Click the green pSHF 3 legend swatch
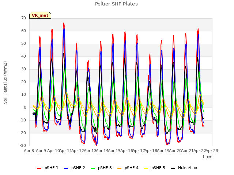This screenshot has height=175, width=234. [x=93, y=168]
